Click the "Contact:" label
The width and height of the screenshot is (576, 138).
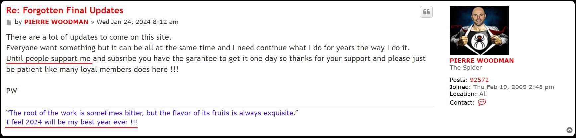coord(462,103)
